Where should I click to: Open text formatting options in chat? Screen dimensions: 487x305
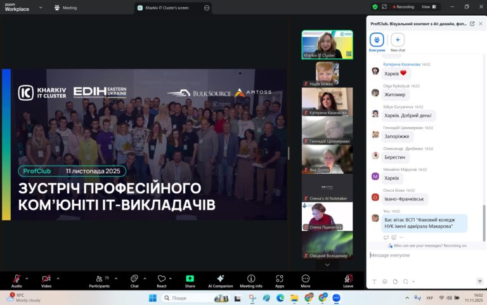[374, 282]
